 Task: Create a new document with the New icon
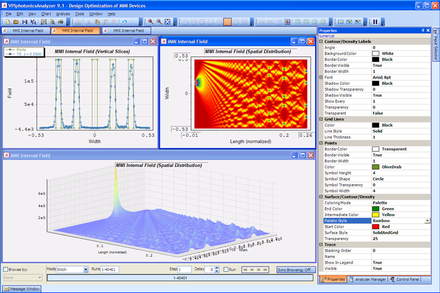tap(8, 22)
